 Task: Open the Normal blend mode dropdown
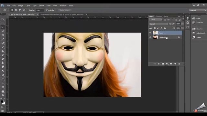point(158,24)
